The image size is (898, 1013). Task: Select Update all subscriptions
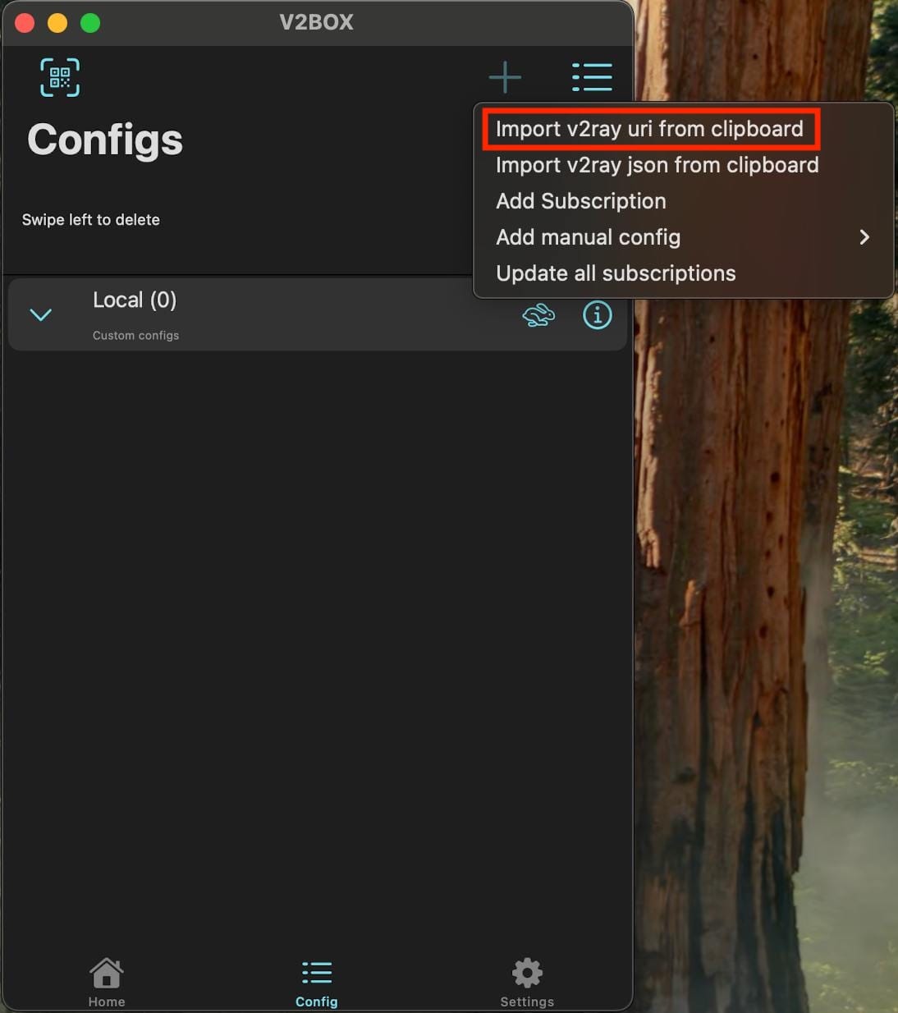point(616,273)
